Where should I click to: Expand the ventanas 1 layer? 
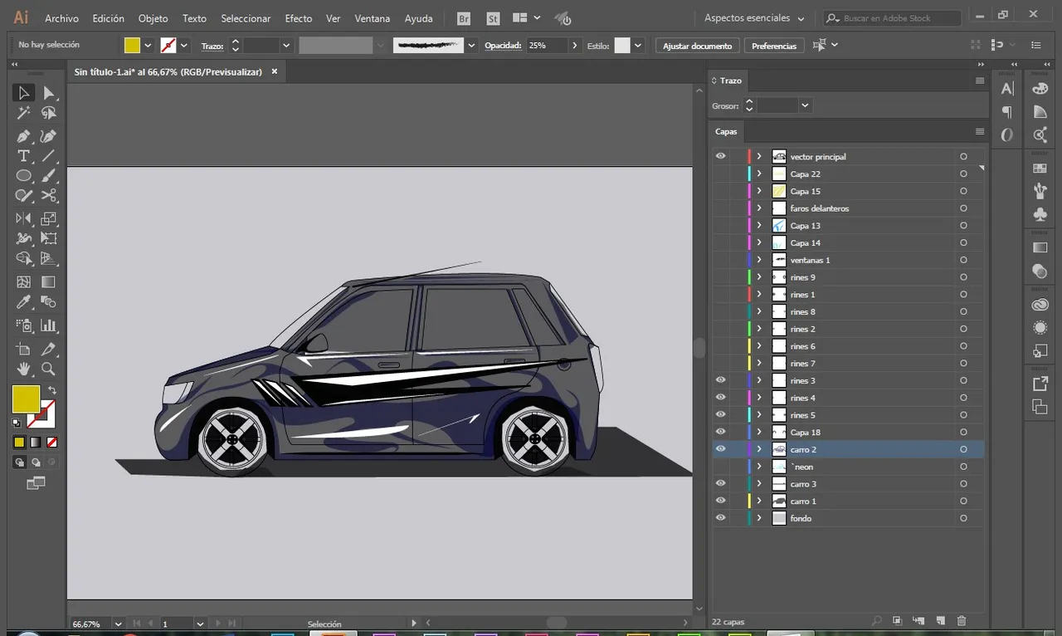coord(758,260)
